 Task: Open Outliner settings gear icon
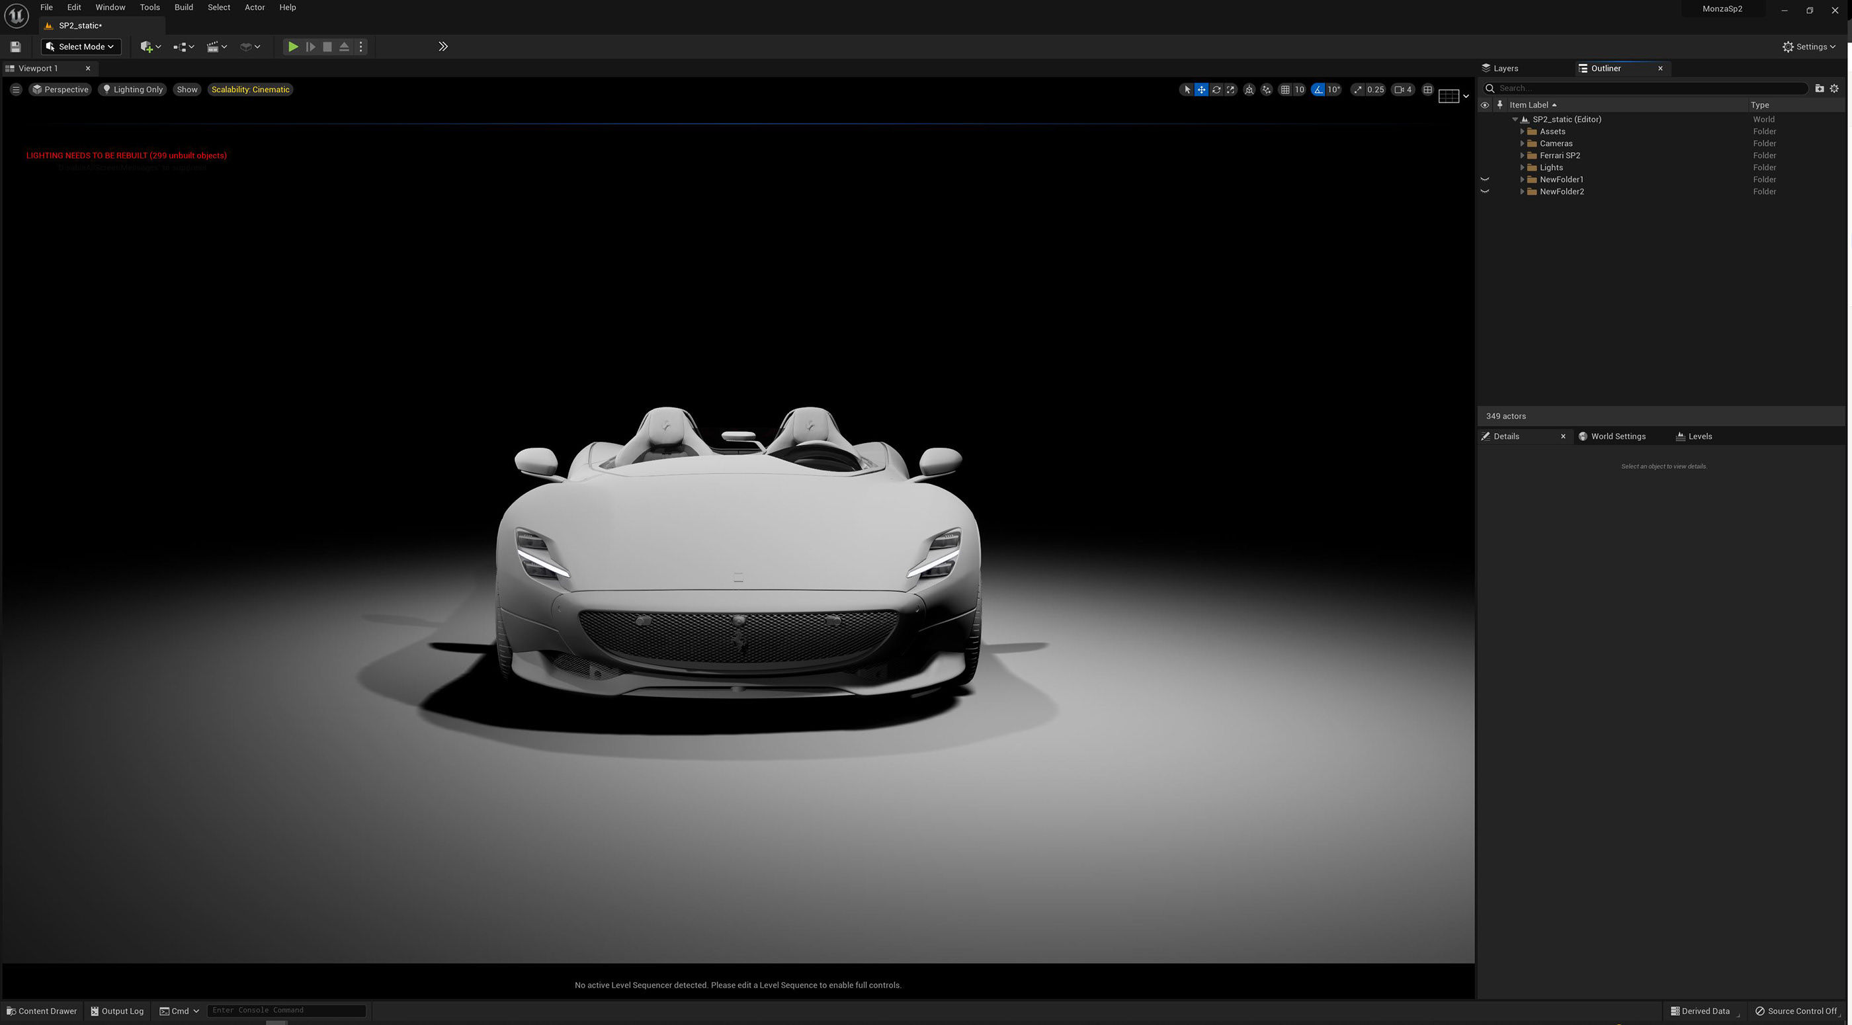1835,89
